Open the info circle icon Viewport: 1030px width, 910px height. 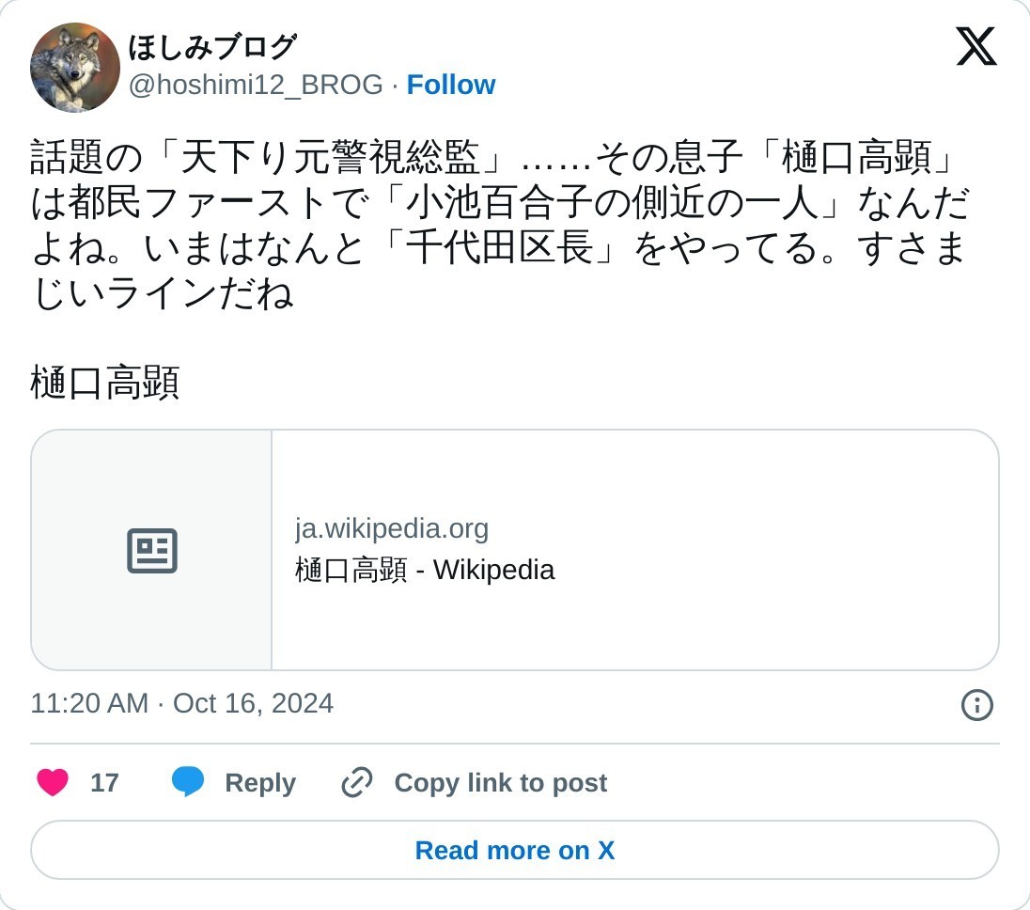click(976, 704)
